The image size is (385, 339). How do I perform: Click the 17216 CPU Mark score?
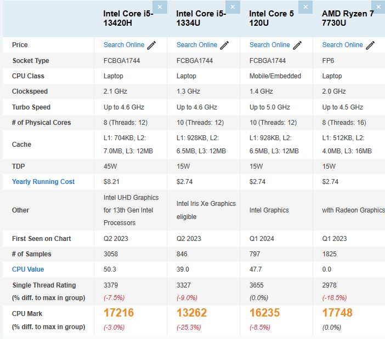coord(118,313)
